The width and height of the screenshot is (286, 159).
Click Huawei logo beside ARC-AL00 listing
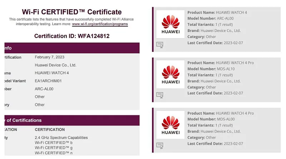[x=171, y=24]
